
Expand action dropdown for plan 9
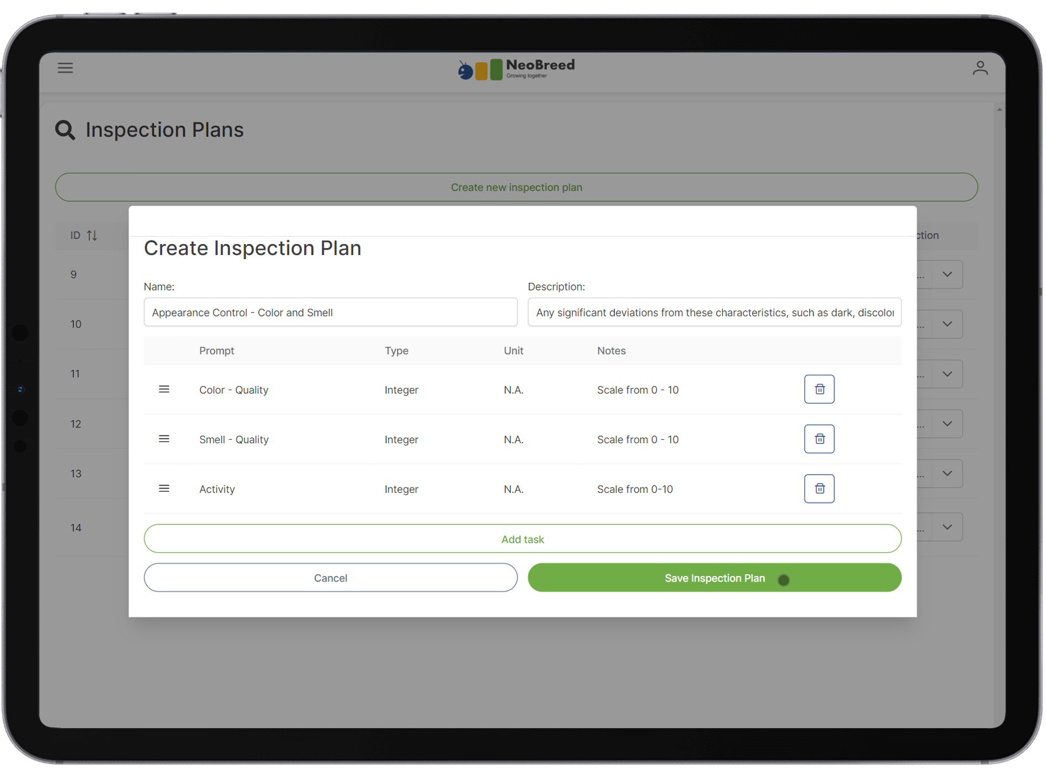tap(947, 275)
